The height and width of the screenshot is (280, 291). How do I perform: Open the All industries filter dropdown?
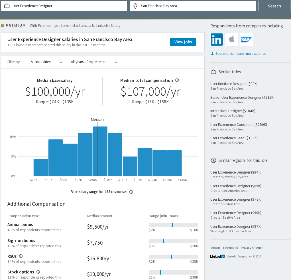[46, 62]
